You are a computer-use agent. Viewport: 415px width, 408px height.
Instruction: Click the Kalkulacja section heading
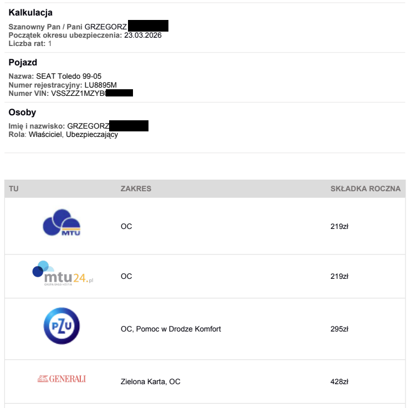(x=31, y=13)
